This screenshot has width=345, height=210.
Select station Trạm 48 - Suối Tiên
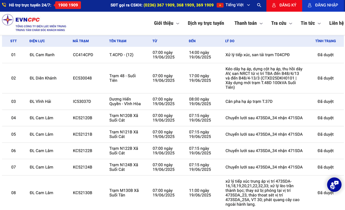pos(123,78)
